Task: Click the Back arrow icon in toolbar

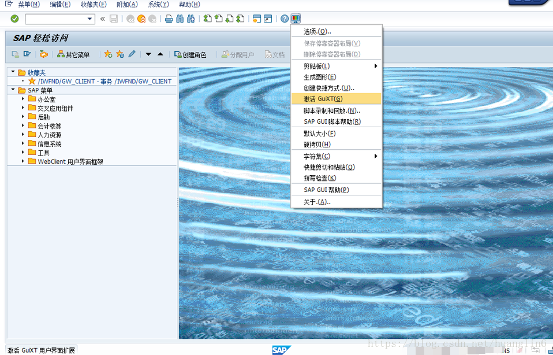Action: [130, 19]
